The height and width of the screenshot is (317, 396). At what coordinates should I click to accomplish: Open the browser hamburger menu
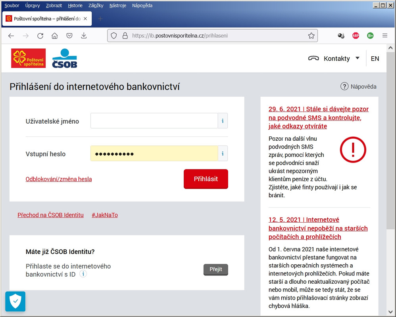pos(385,36)
